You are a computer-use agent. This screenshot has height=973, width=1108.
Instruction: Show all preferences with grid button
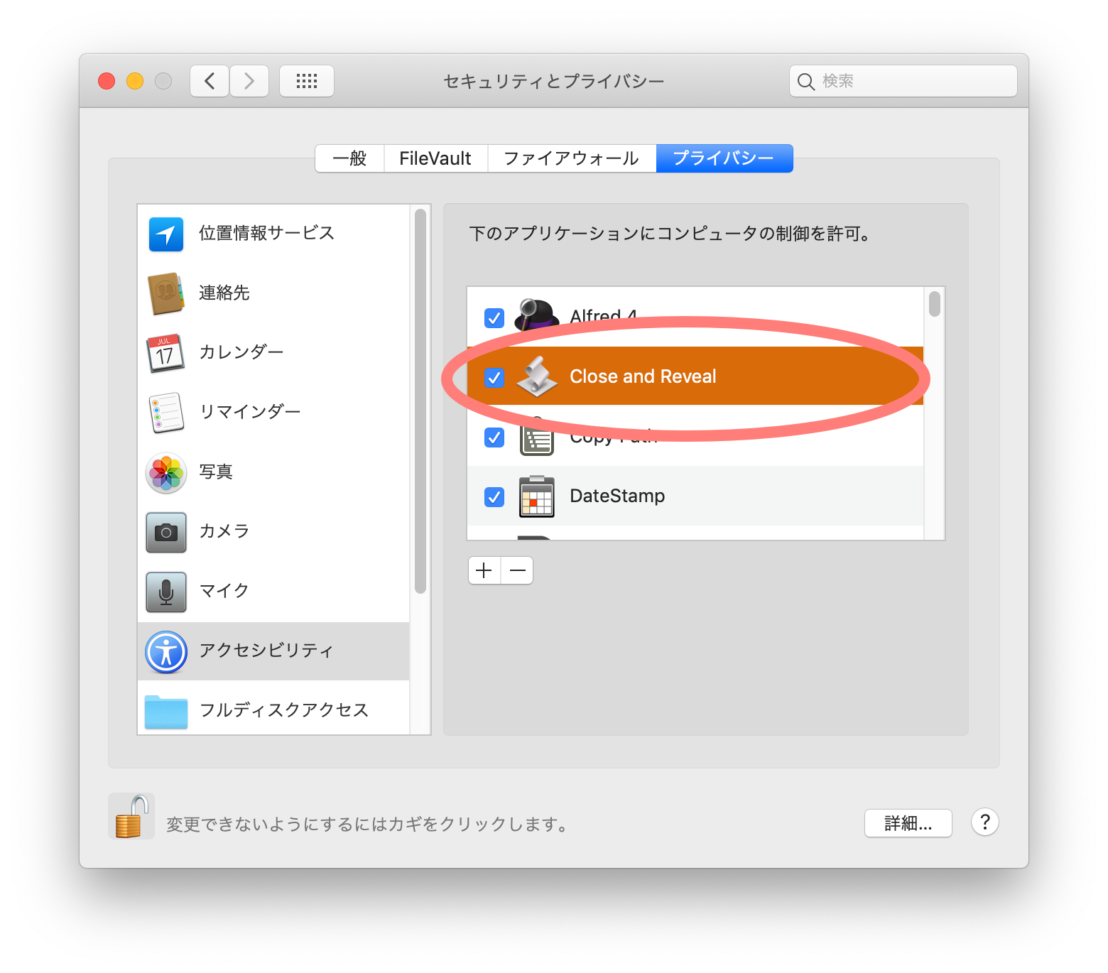tap(307, 81)
